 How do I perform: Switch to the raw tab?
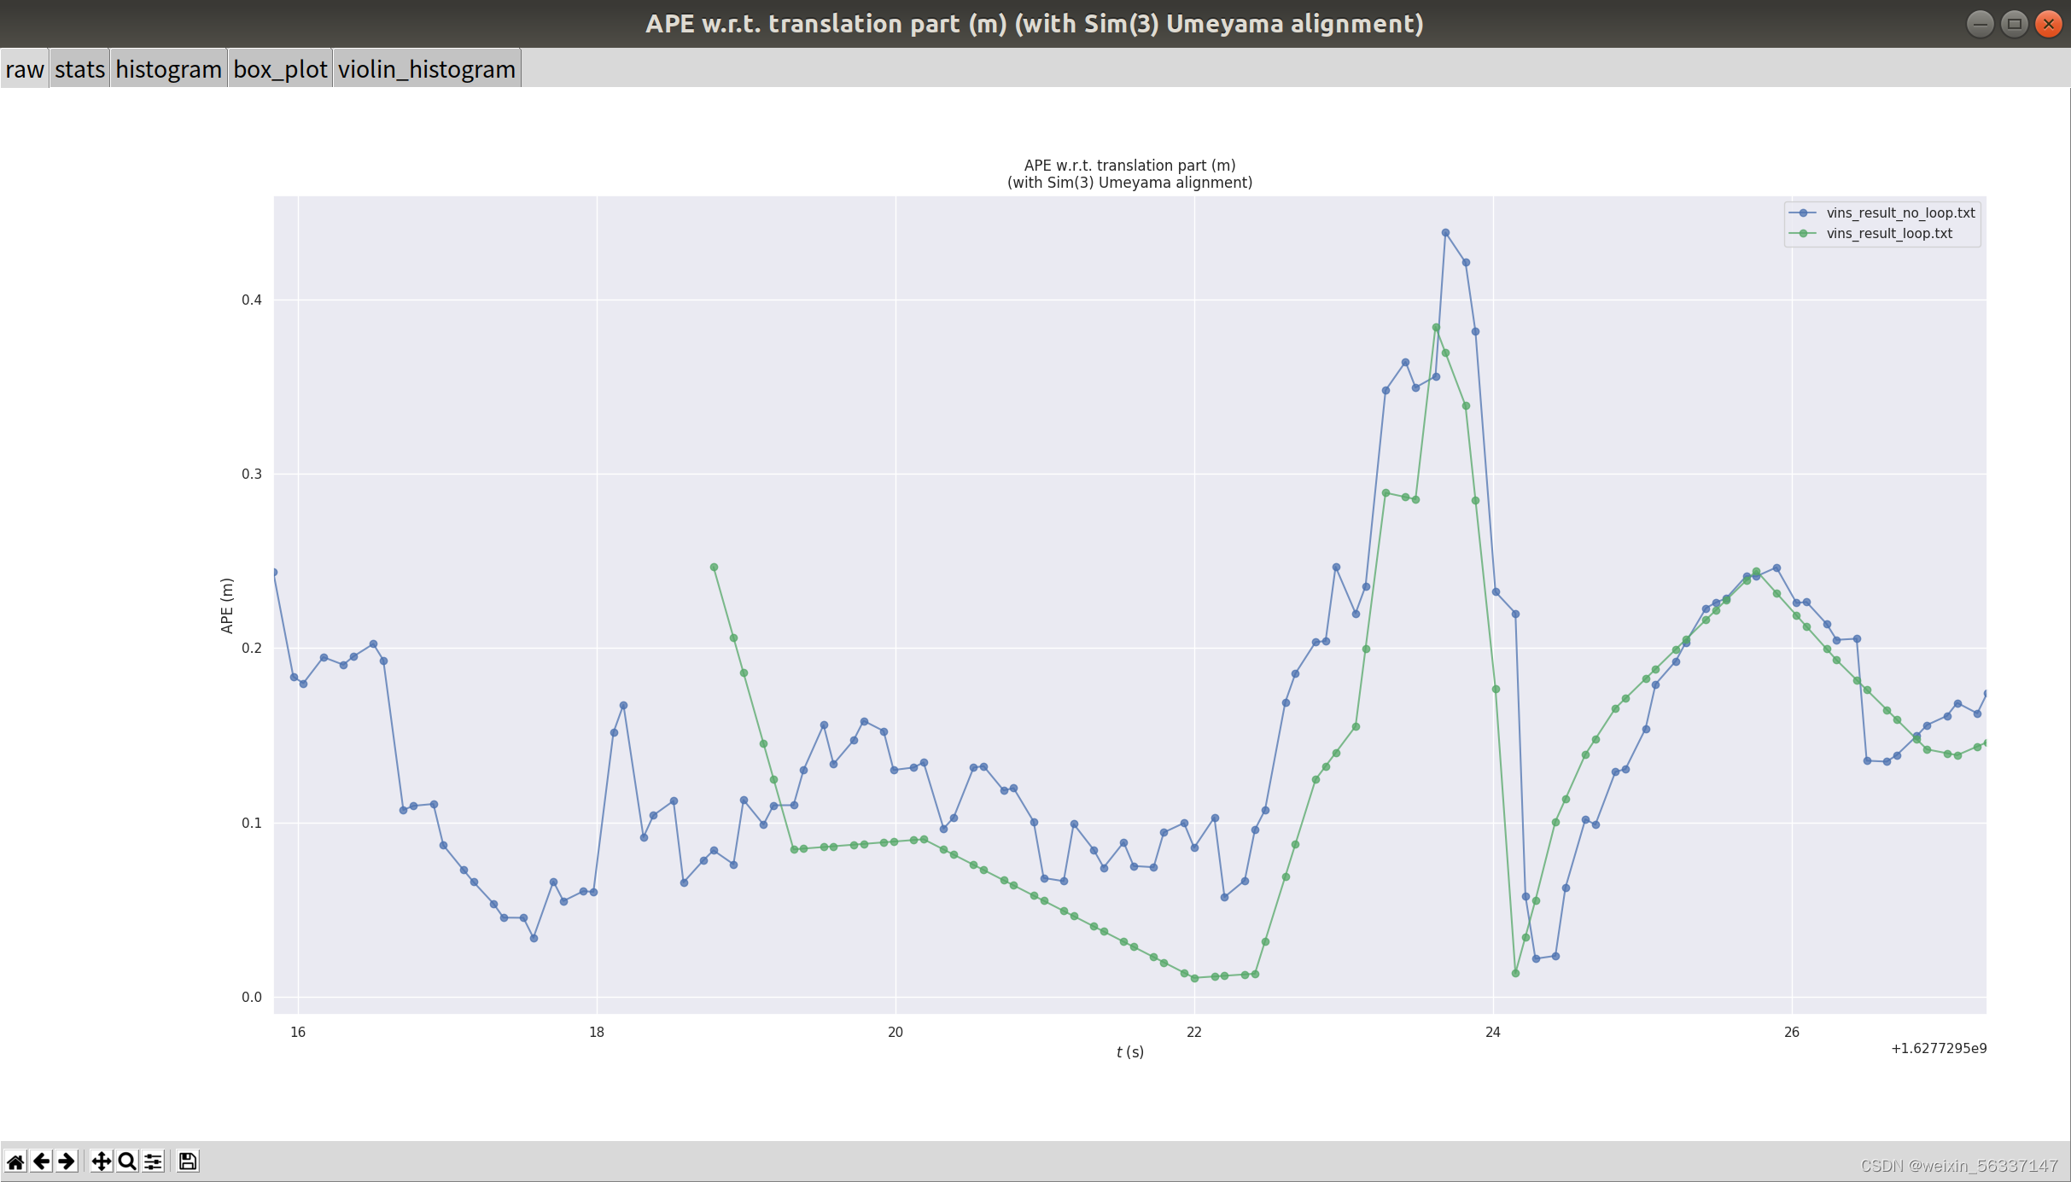coord(24,69)
